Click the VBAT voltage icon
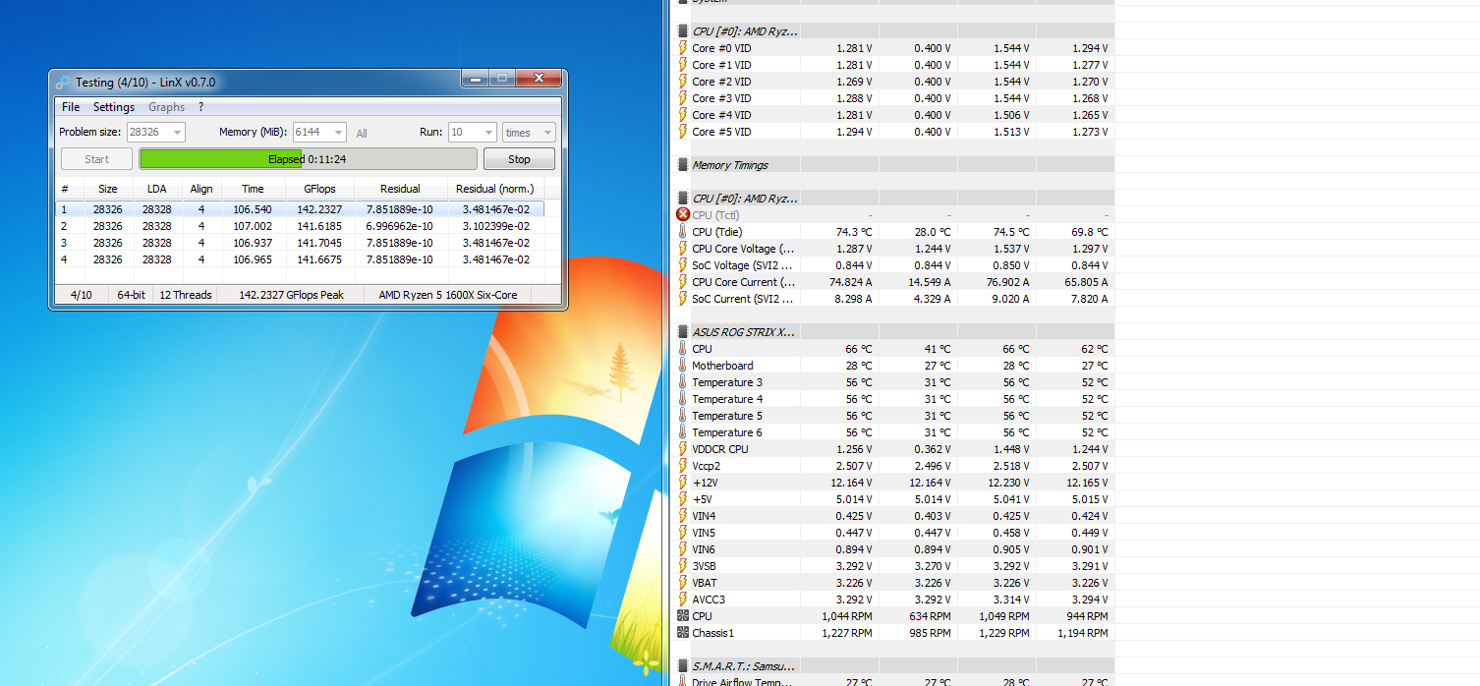 683,583
